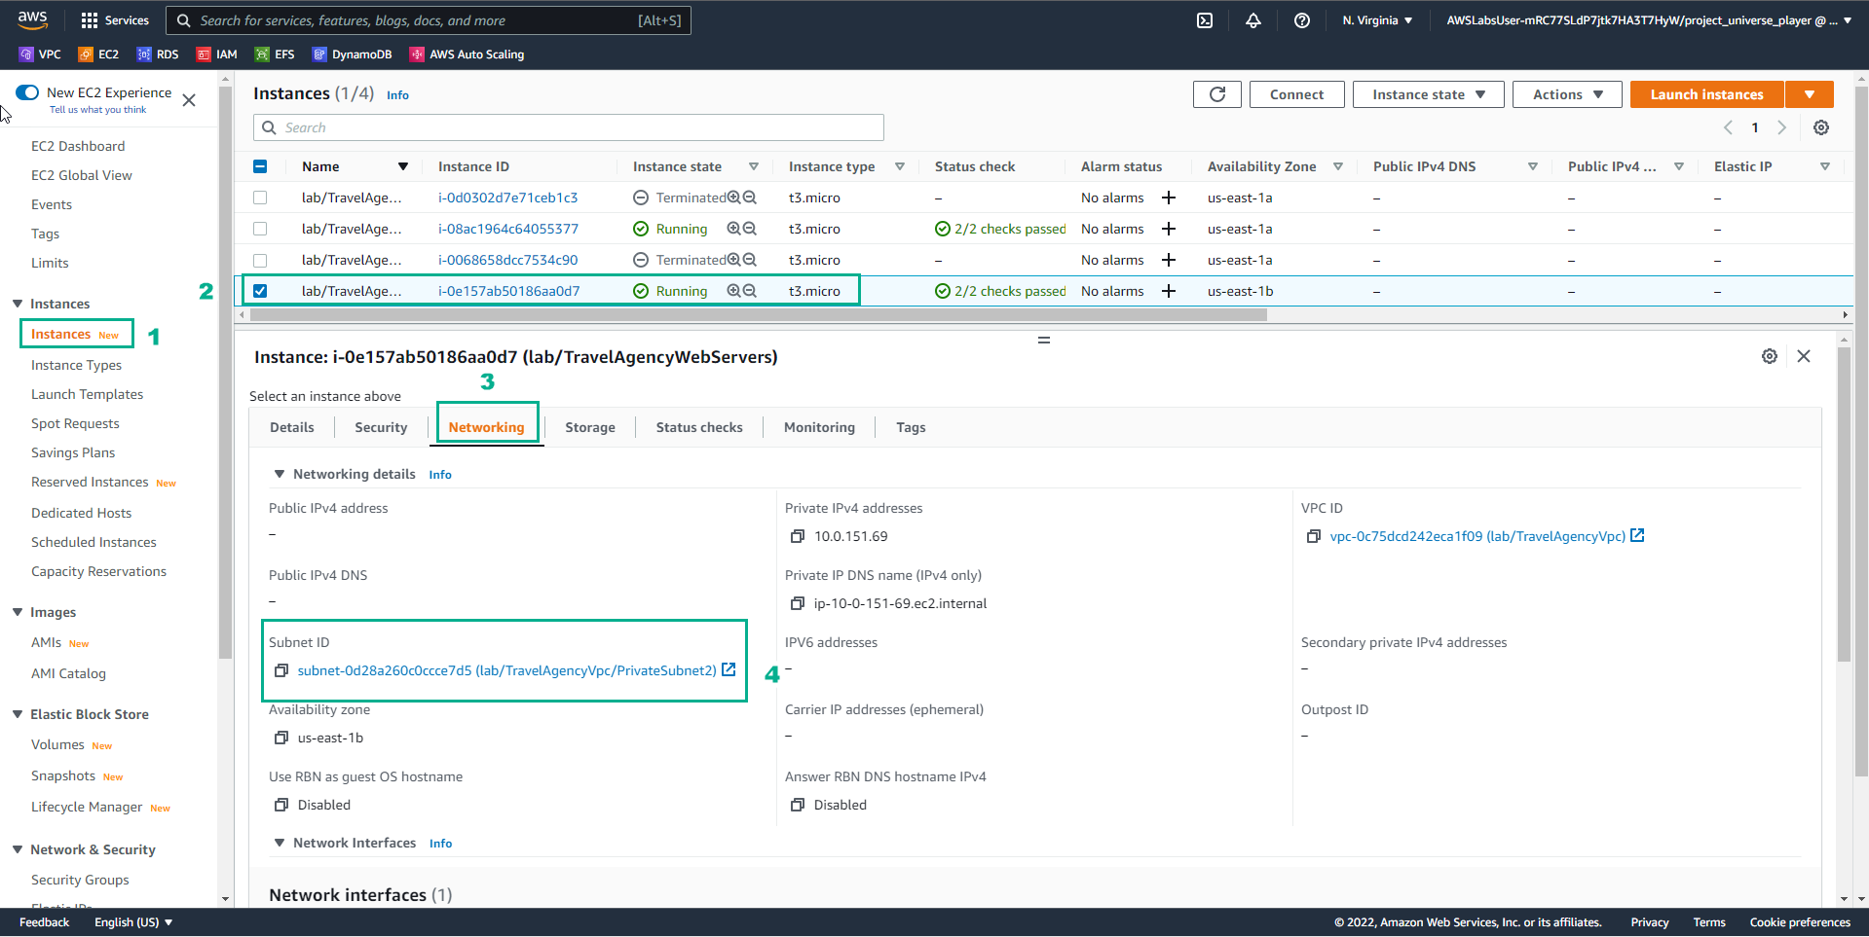Viewport: 1869px width, 937px height.
Task: Open the IAM shortcut in favorites bar
Action: click(x=217, y=54)
